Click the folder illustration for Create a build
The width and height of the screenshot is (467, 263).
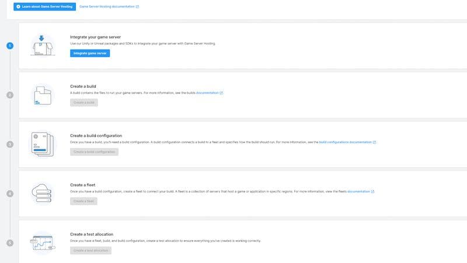pos(43,95)
